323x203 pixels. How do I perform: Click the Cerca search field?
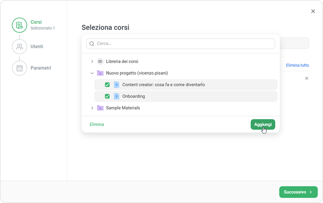(184, 43)
